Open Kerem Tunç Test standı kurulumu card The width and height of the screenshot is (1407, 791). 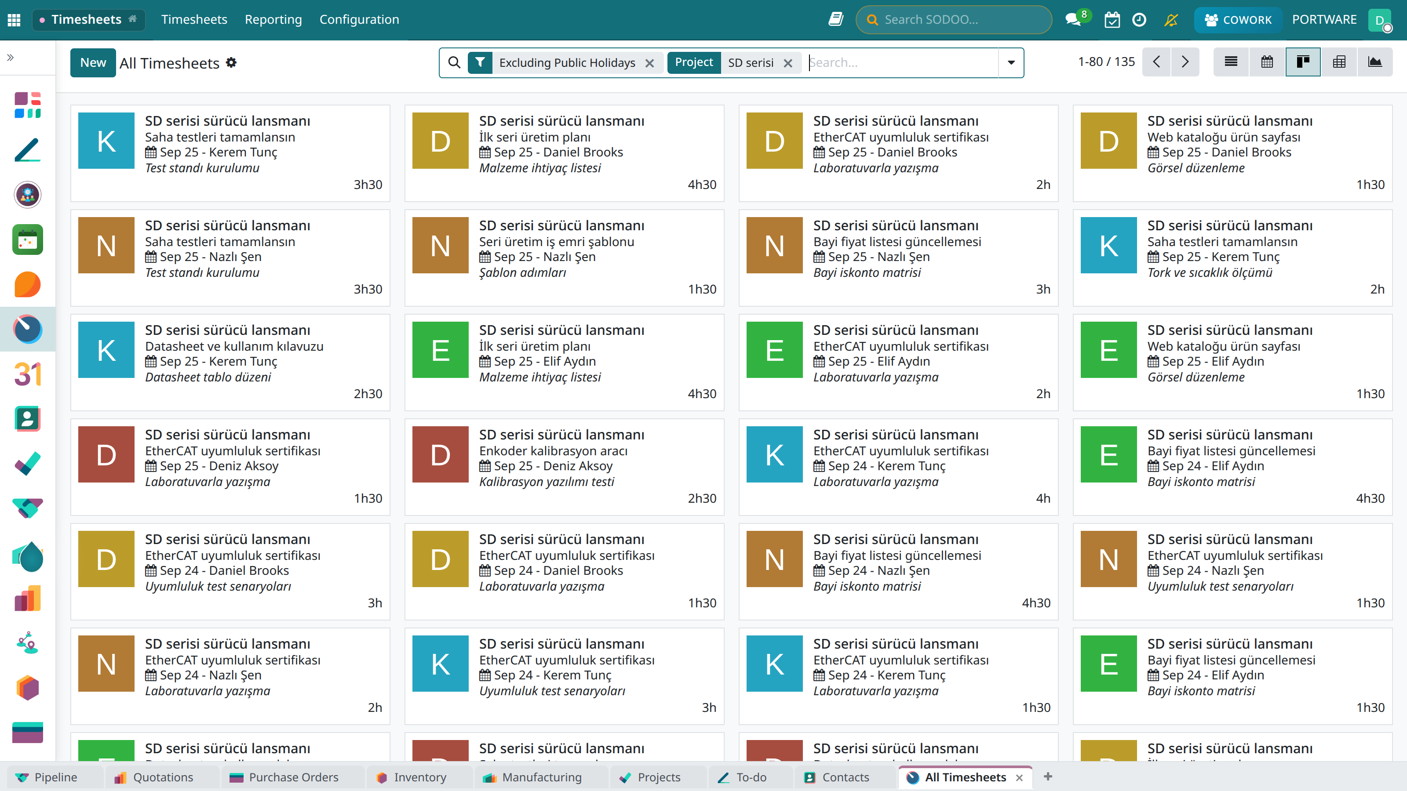coord(230,153)
